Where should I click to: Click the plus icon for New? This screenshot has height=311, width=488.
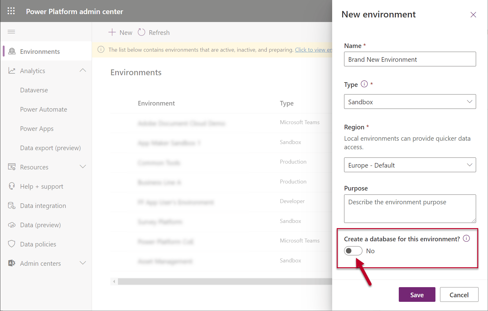tap(112, 32)
